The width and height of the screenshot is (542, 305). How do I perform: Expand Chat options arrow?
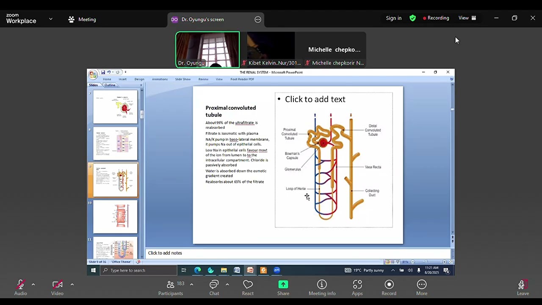(x=227, y=284)
